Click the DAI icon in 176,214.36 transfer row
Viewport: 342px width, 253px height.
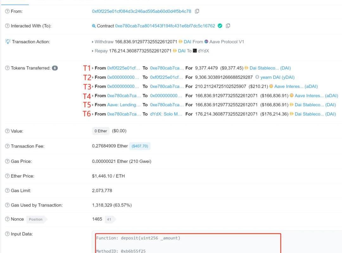point(291,114)
